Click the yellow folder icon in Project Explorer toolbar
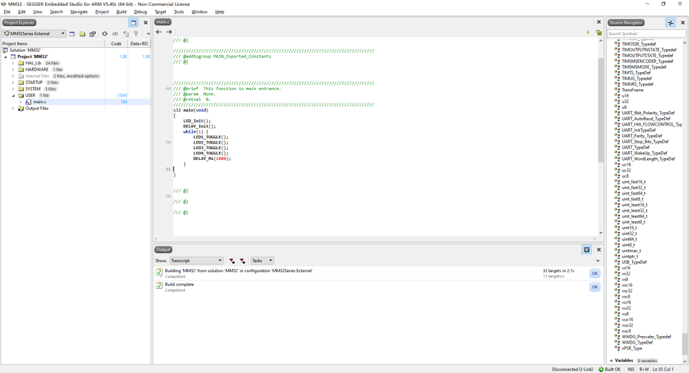Viewport: 689px width, 373px height. click(x=82, y=34)
